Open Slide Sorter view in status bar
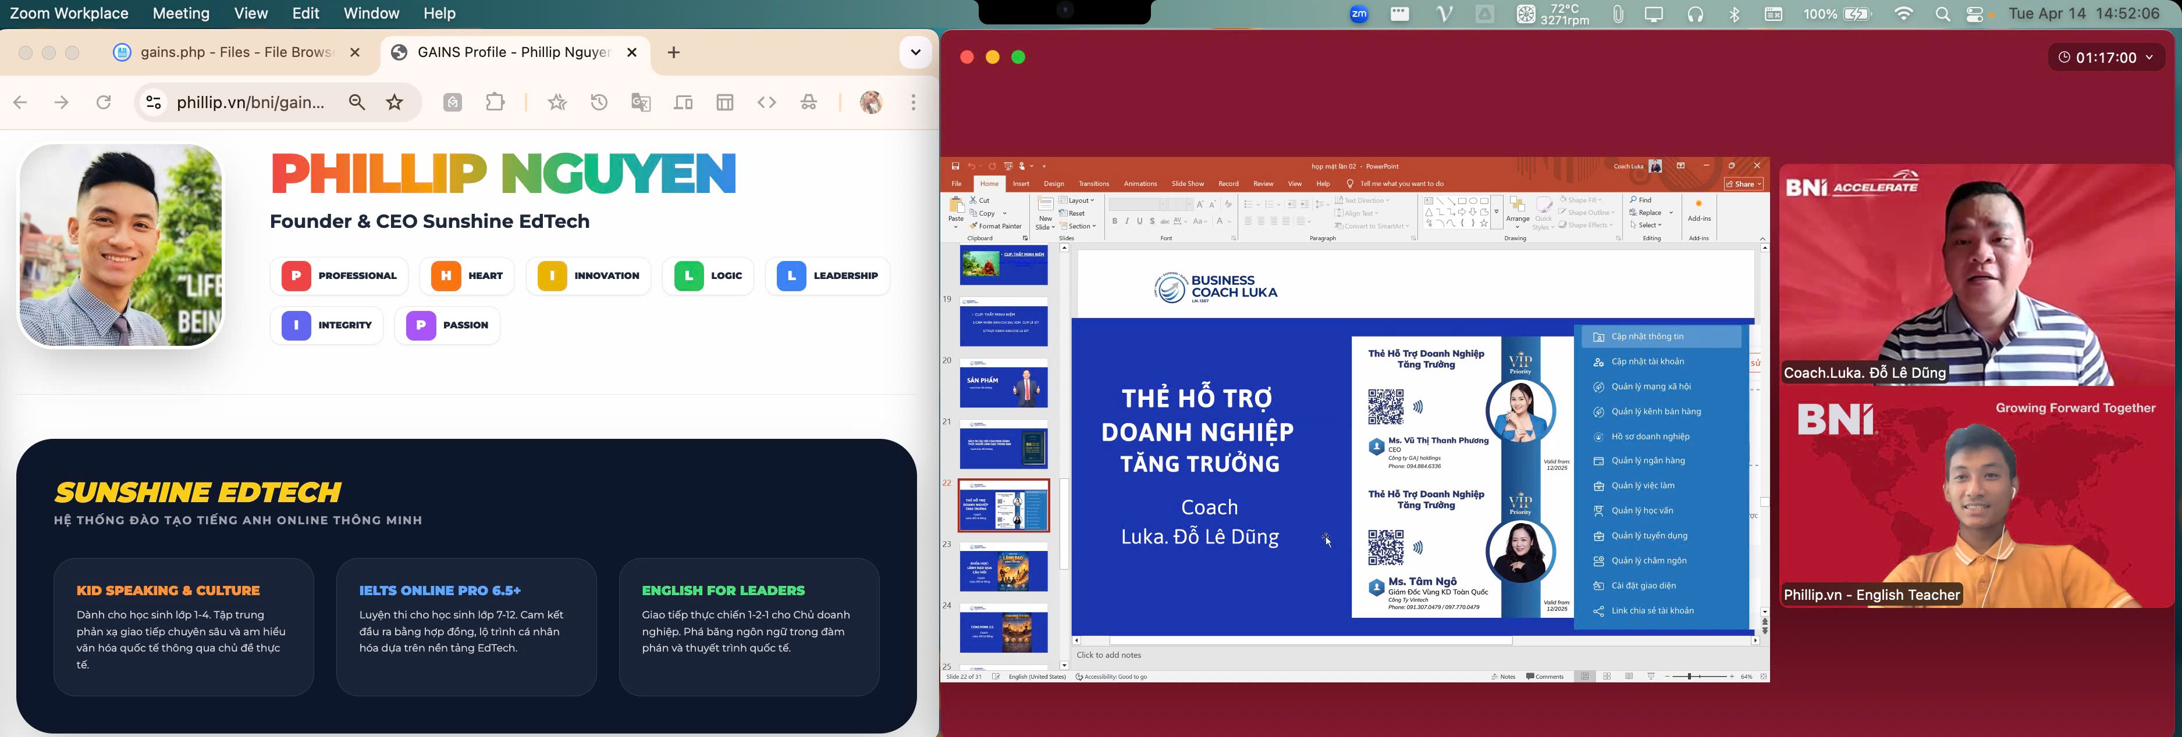2182x737 pixels. click(x=1607, y=677)
